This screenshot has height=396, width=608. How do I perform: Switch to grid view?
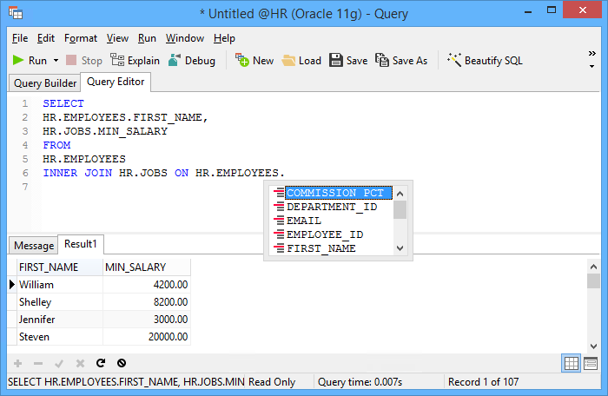click(x=572, y=363)
